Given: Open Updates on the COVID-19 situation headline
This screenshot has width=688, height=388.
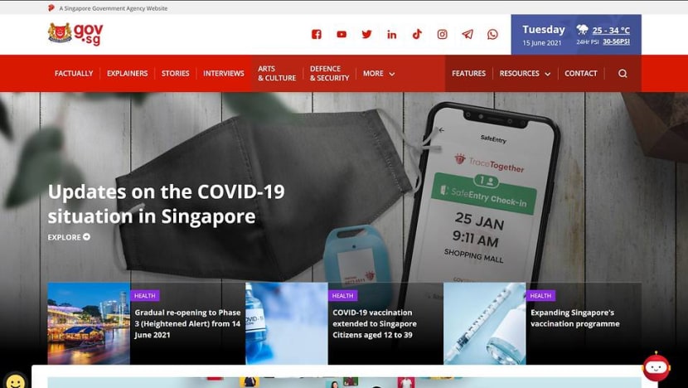Looking at the screenshot, I should 167,204.
